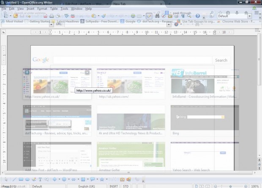The image size is (262, 188).
Task: Open the Edit menu
Action: click(x=11, y=8)
